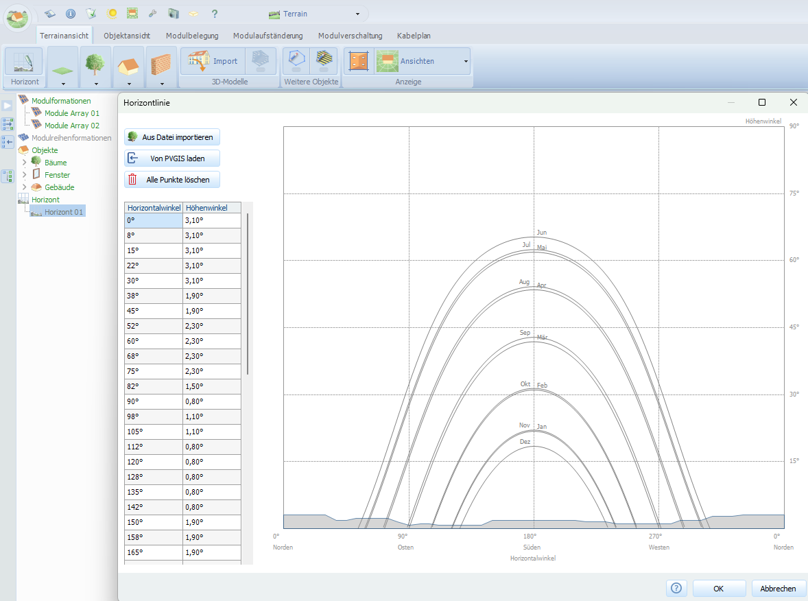The width and height of the screenshot is (808, 601).
Task: Click the blue info icon in the top toolbar
Action: tap(71, 14)
